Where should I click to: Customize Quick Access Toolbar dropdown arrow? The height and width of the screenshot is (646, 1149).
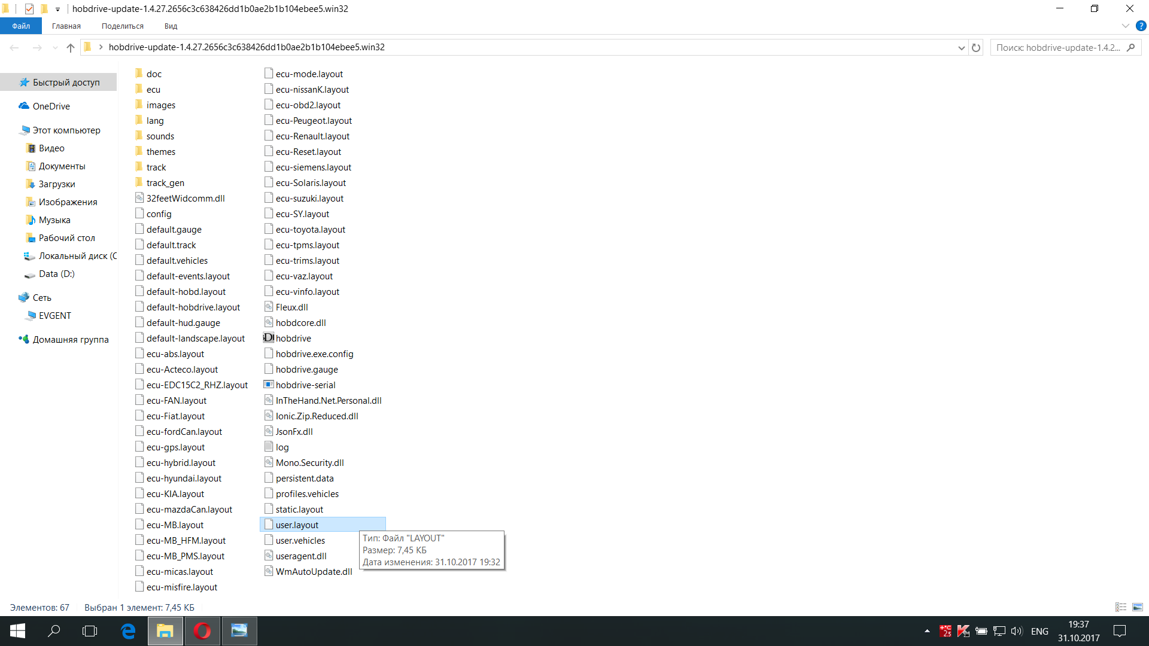57,9
